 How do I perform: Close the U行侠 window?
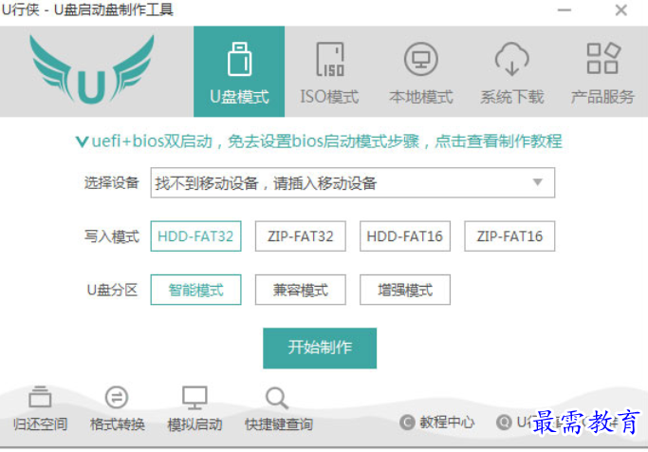pos(620,9)
